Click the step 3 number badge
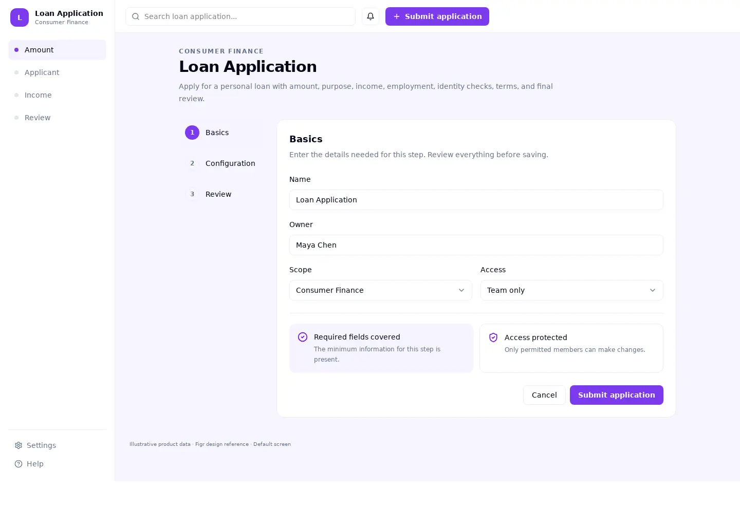The width and height of the screenshot is (740, 526). [x=192, y=194]
